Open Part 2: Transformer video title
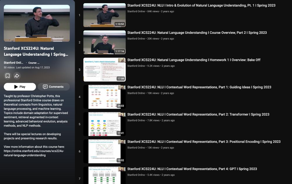The height and width of the screenshot is (184, 292). point(198,114)
